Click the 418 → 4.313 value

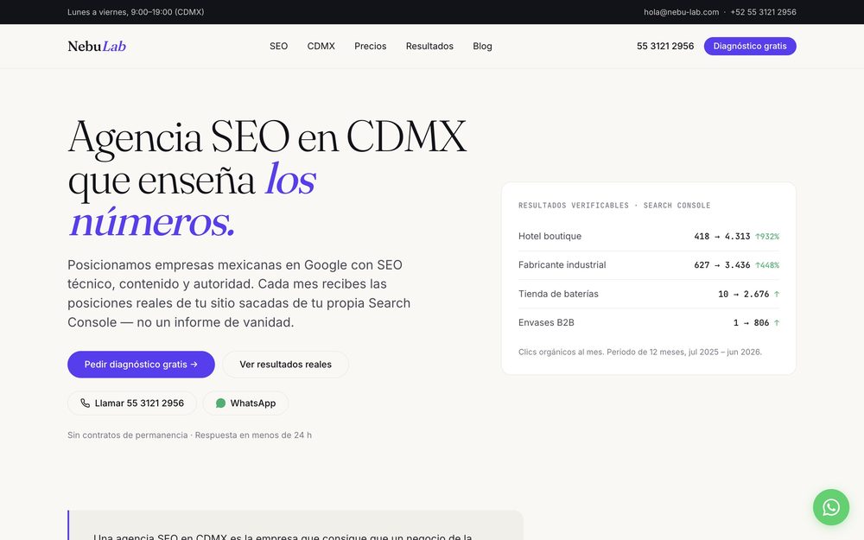click(721, 237)
